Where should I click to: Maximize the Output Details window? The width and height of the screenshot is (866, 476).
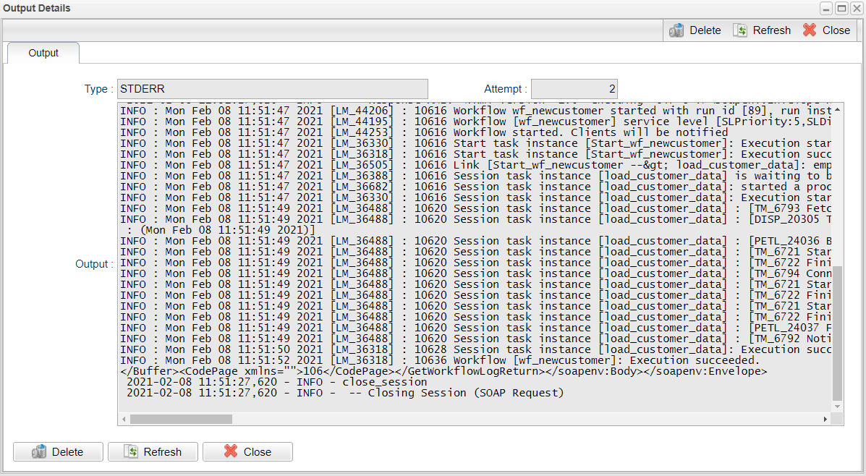[841, 8]
